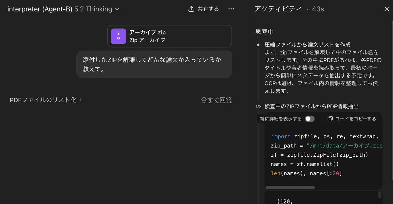The height and width of the screenshot is (204, 393).
Task: Click the upload arrow share icon
Action: 191,9
